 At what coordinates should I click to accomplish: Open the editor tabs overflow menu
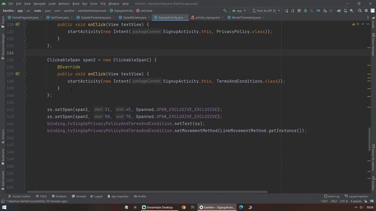[368, 18]
